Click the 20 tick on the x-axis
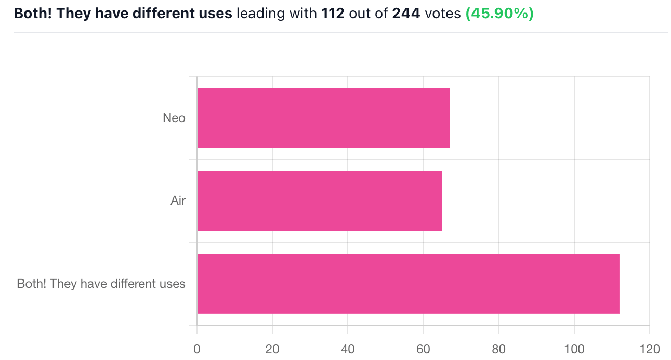Image resolution: width=671 pixels, height=360 pixels. tap(272, 348)
